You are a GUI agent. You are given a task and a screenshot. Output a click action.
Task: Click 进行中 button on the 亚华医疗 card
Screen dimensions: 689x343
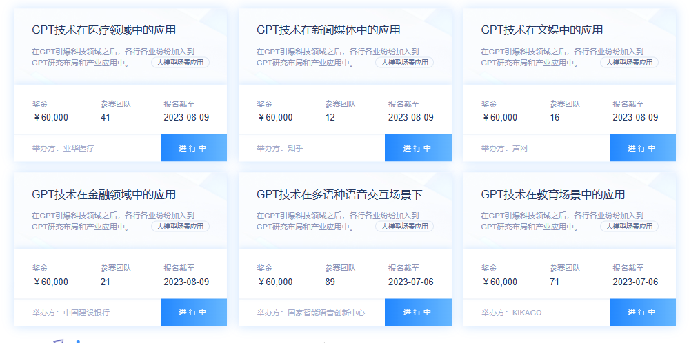point(193,148)
